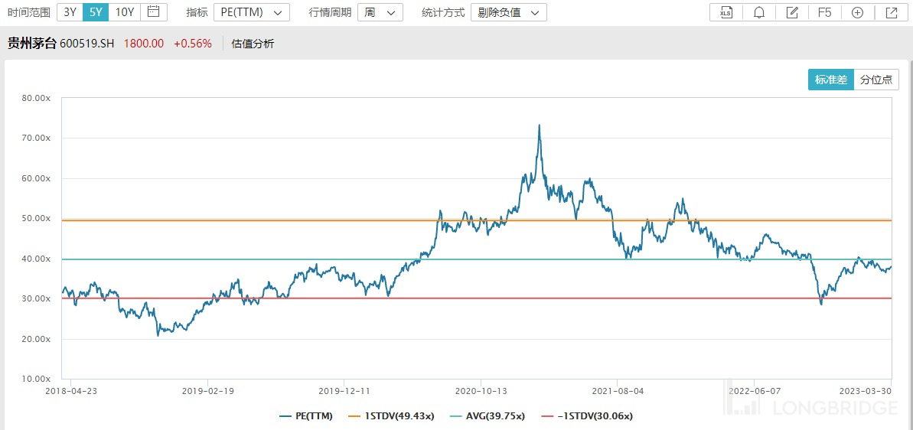
Task: Toggle the 1STDV(49.43x) legend line
Action: [391, 416]
